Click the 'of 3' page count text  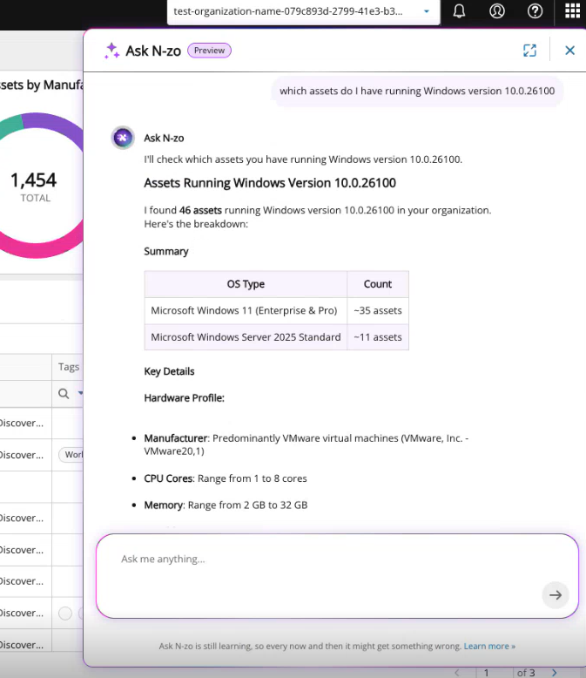click(526, 673)
